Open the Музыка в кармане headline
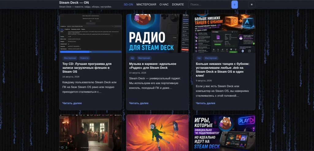 (153, 66)
